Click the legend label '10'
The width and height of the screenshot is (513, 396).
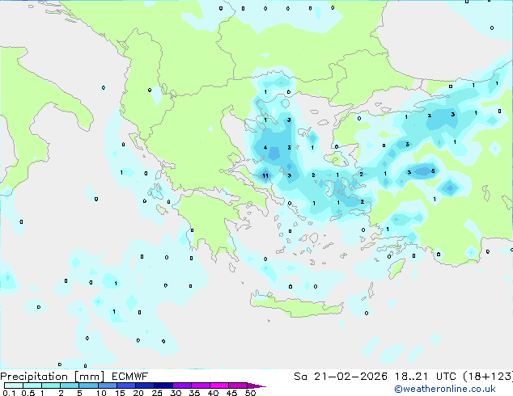click(x=101, y=393)
